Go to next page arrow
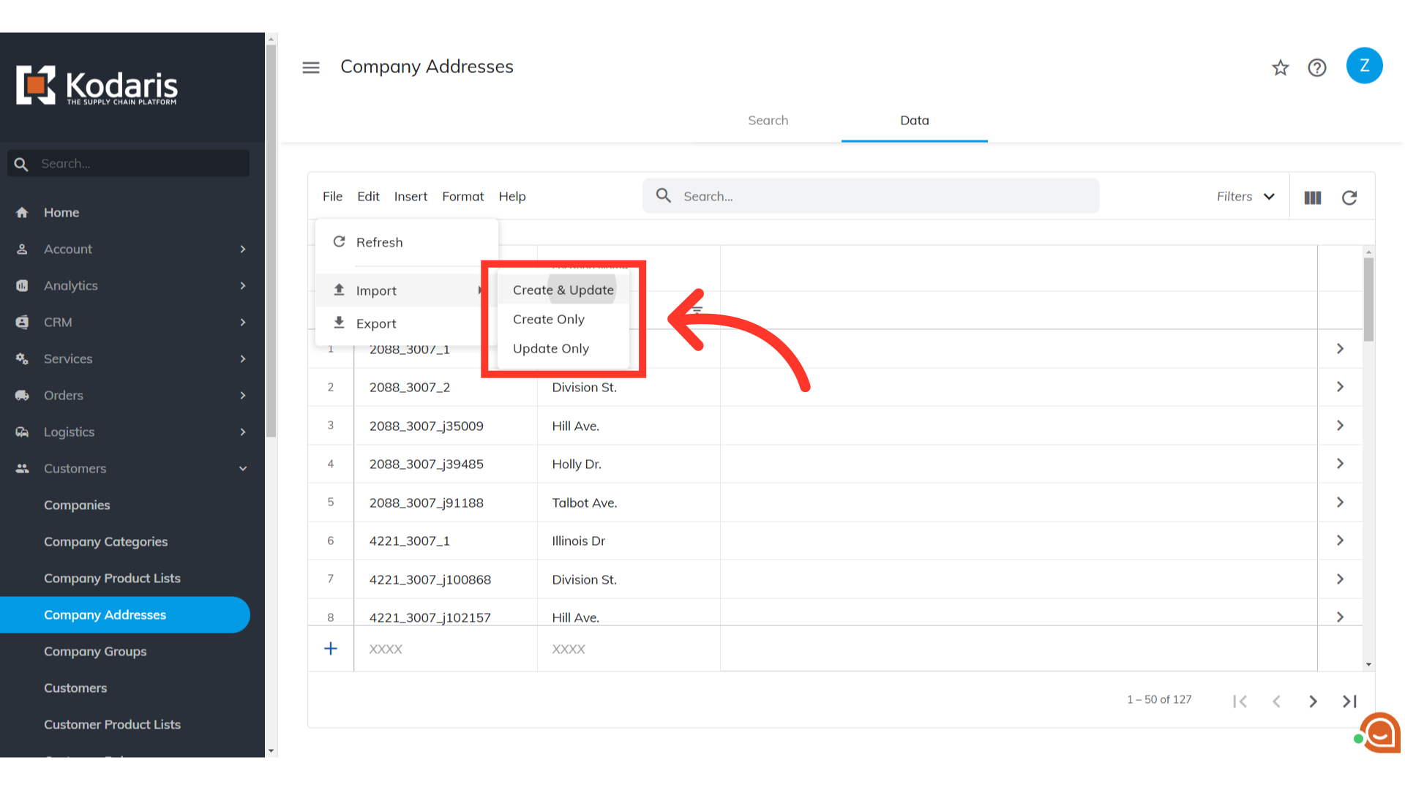1405x790 pixels. [1313, 701]
